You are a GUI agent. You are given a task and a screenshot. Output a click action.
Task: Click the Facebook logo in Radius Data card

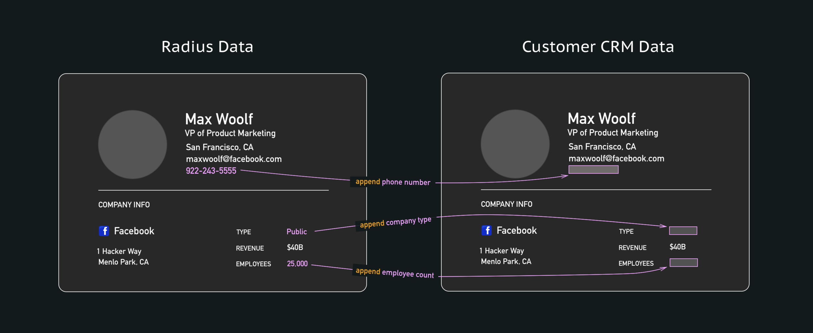tap(104, 231)
